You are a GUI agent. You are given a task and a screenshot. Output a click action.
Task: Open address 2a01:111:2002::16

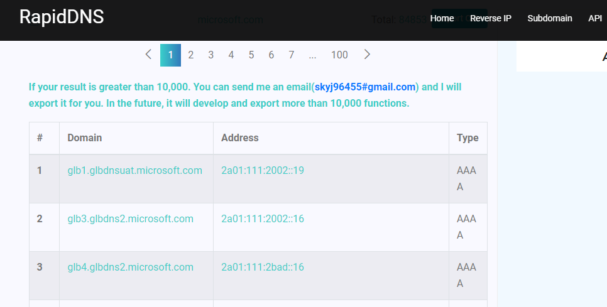[x=263, y=219]
